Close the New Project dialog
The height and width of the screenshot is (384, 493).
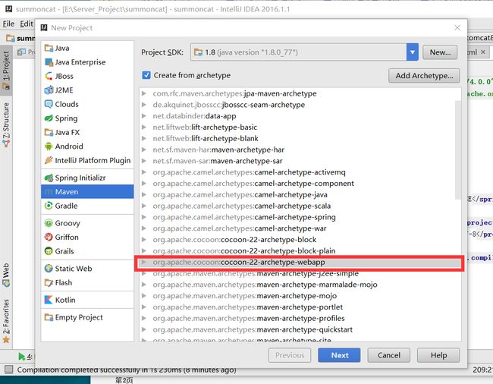457,27
